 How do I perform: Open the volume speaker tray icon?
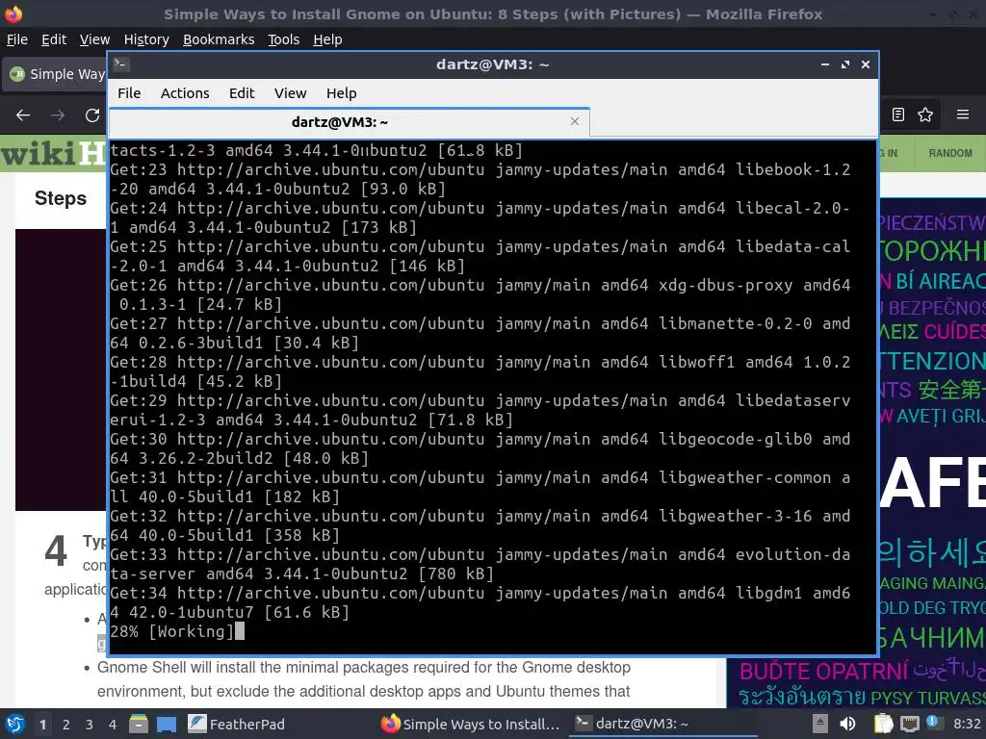[847, 724]
